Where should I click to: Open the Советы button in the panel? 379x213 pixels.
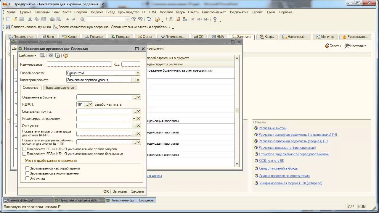(333, 46)
